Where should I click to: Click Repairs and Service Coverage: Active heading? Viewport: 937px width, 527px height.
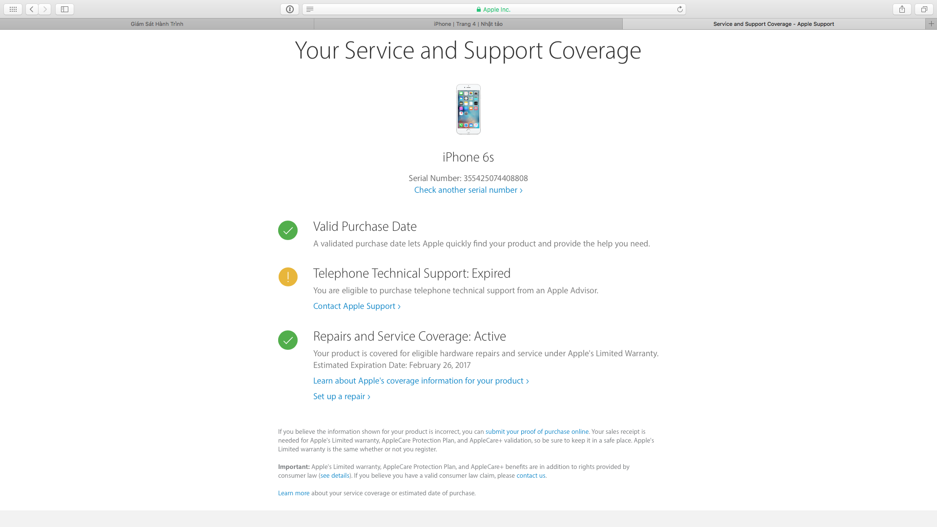pyautogui.click(x=409, y=336)
